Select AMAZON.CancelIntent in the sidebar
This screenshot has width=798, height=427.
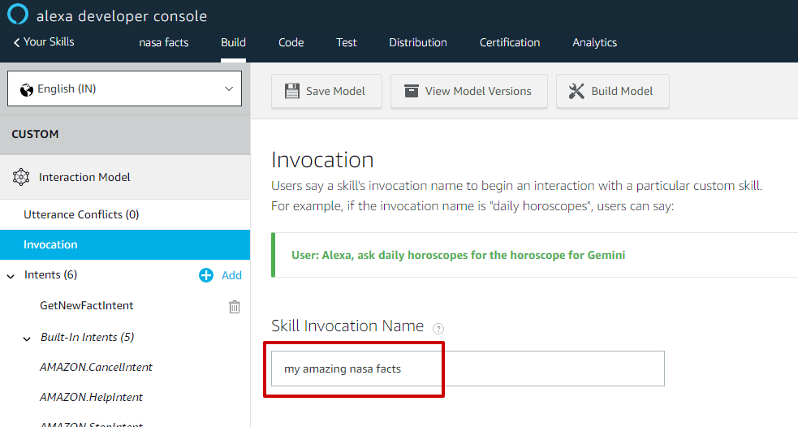point(96,367)
